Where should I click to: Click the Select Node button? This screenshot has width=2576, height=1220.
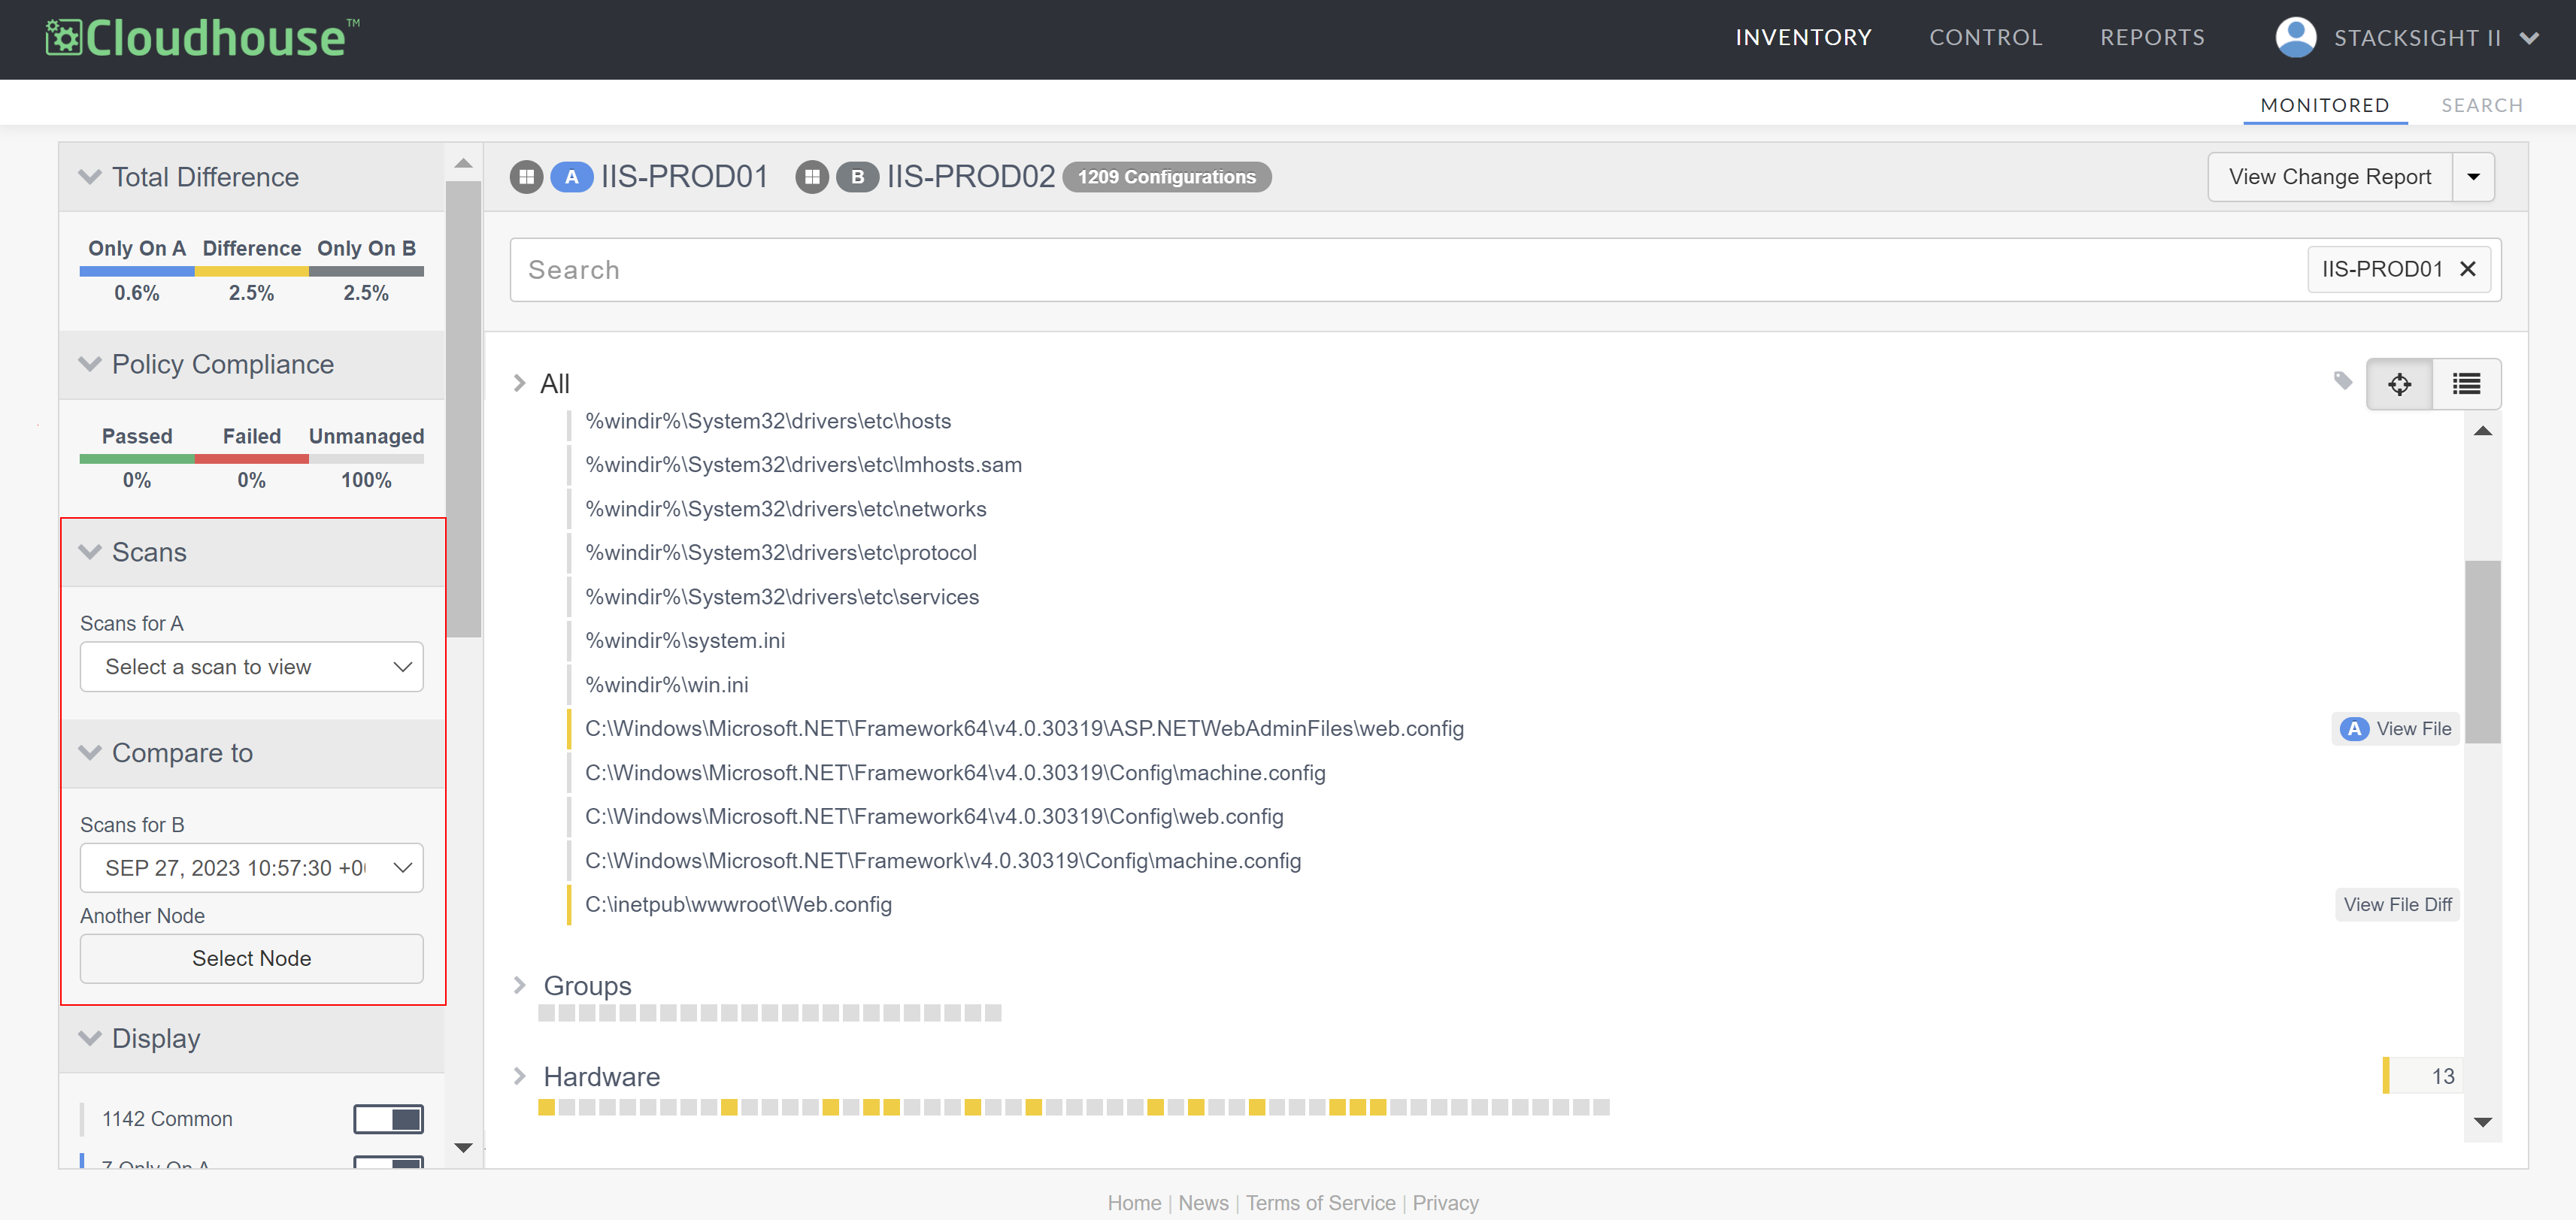click(252, 958)
